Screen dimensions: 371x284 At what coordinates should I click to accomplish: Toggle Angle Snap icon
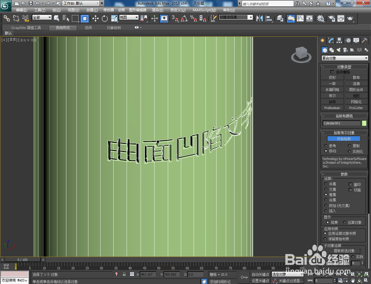pyautogui.click(x=184, y=19)
